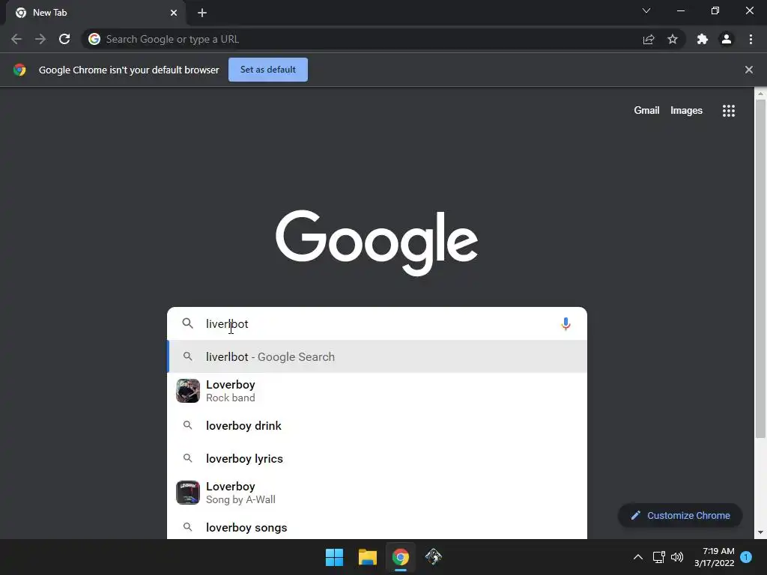Click Set as default button
Image resolution: width=767 pixels, height=575 pixels.
click(x=268, y=70)
